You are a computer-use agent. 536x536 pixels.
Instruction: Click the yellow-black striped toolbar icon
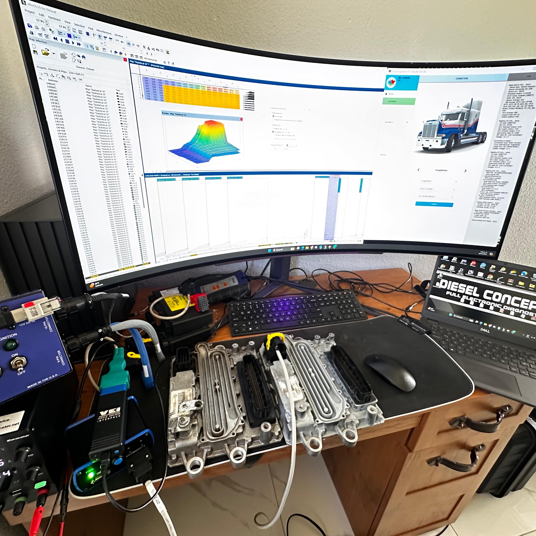tap(167, 52)
